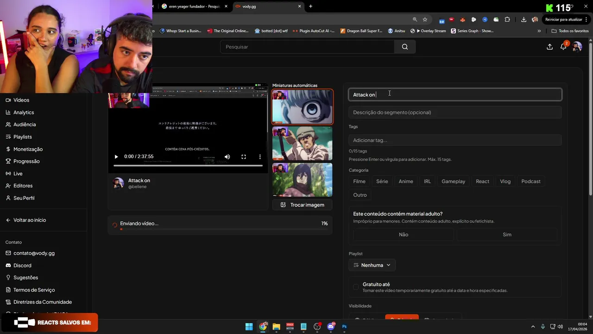The width and height of the screenshot is (593, 334).
Task: Click the video title field containing Attack on
Action: pyautogui.click(x=455, y=95)
